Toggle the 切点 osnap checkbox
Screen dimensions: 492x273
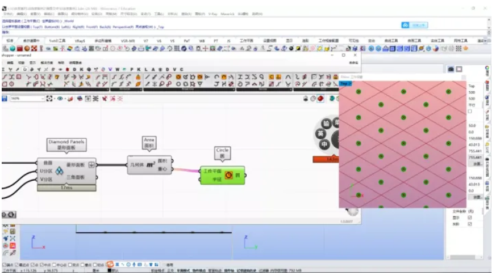click(x=95, y=265)
